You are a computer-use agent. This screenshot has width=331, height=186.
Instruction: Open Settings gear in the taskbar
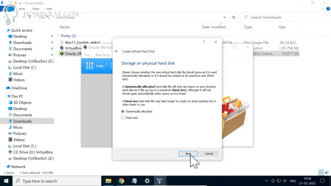pyautogui.click(x=147, y=181)
